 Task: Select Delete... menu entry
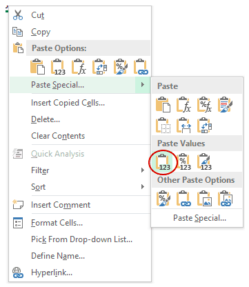click(80, 119)
